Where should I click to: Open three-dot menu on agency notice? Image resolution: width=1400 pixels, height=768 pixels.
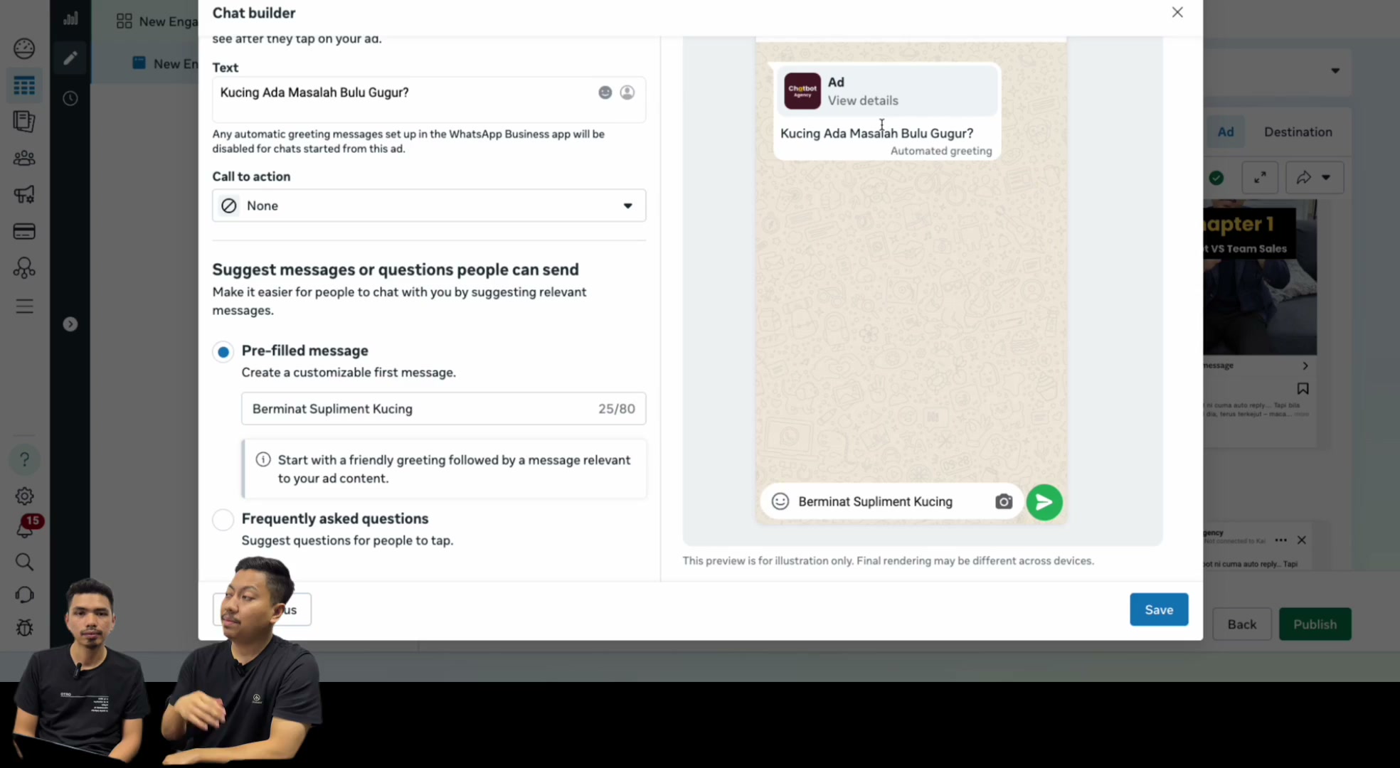tap(1280, 540)
